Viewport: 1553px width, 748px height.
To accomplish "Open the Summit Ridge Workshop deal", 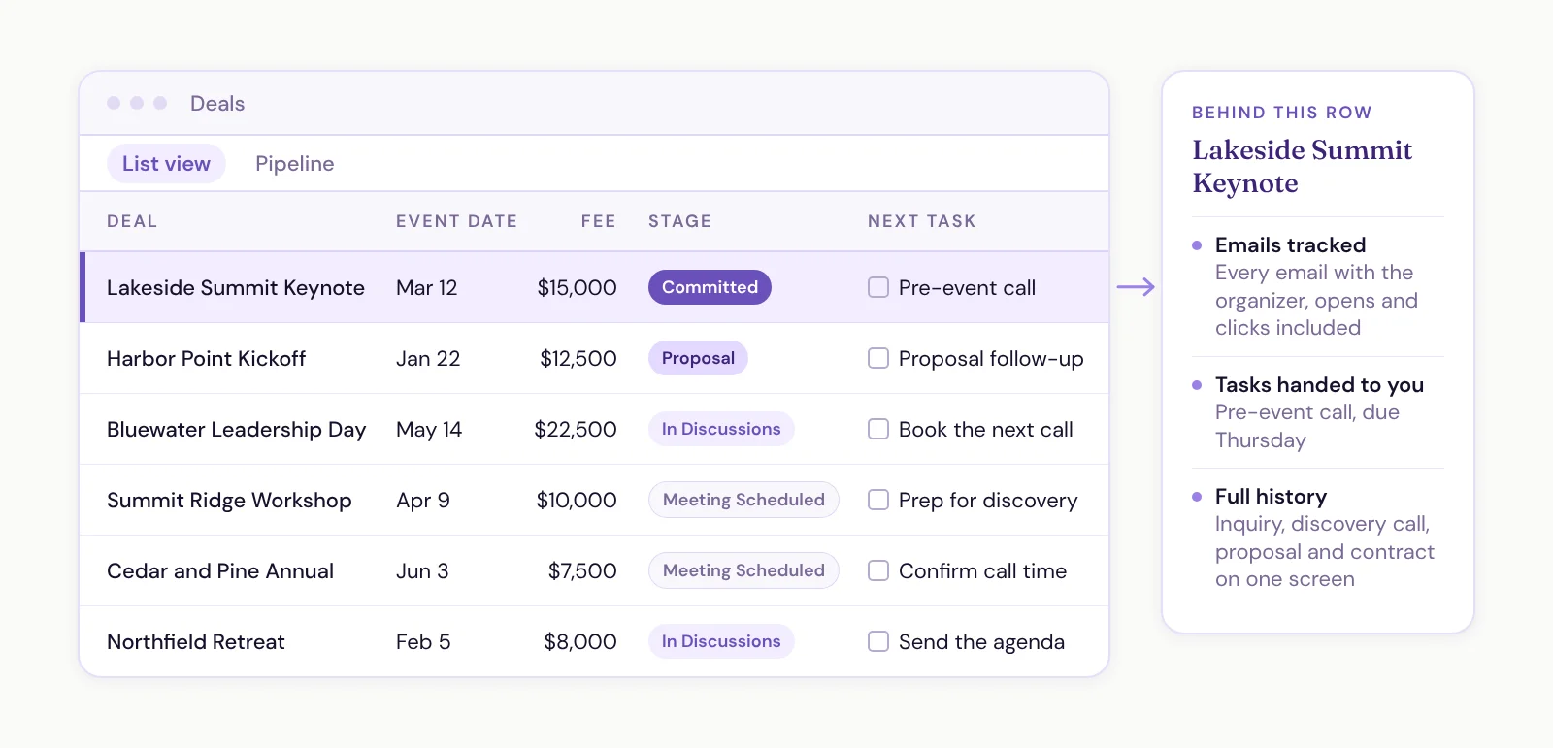I will click(229, 501).
